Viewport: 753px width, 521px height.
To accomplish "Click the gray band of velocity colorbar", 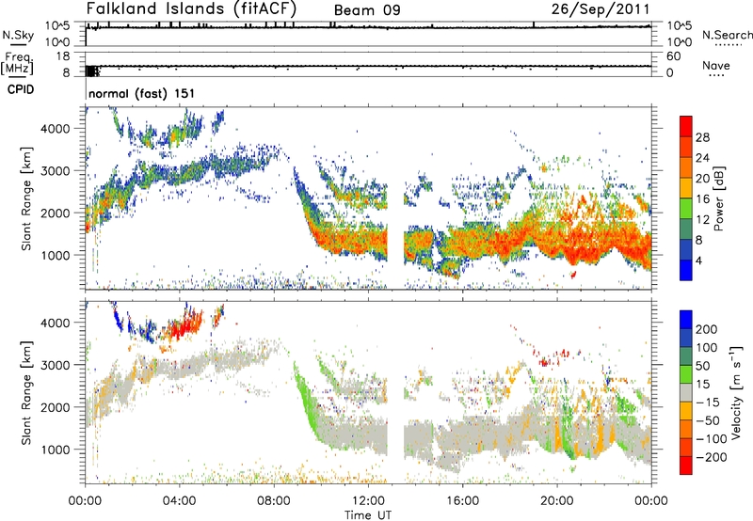I will tap(686, 393).
